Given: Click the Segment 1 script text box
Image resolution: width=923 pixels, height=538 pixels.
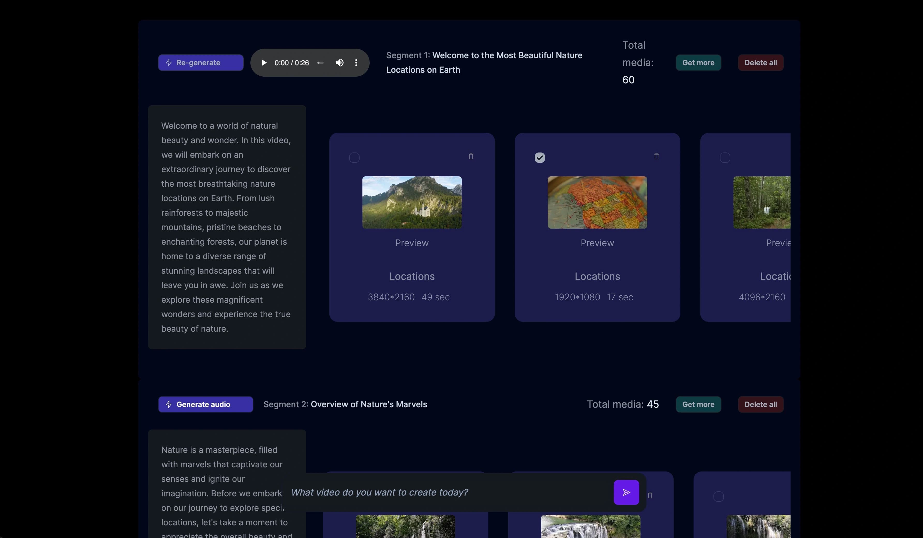Looking at the screenshot, I should (x=227, y=227).
